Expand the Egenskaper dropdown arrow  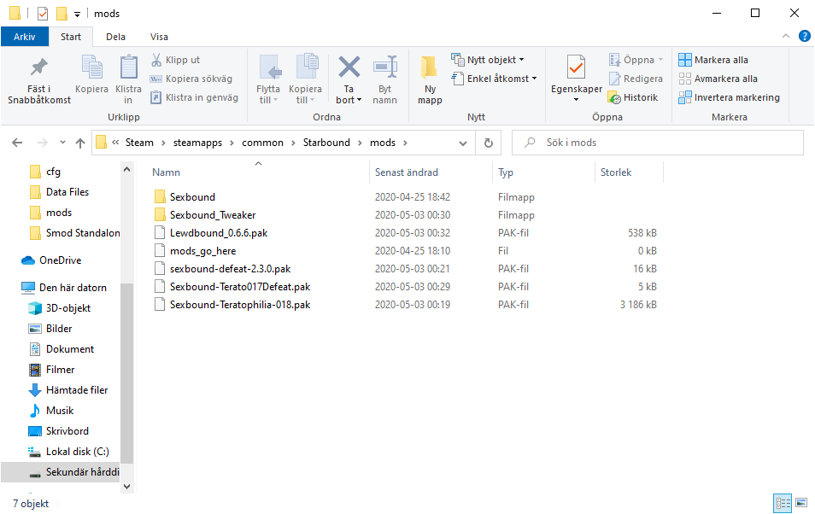[576, 100]
